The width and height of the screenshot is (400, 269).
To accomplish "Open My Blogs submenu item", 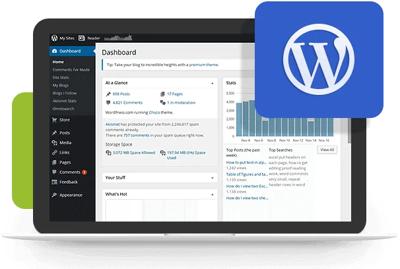I will click(x=61, y=85).
